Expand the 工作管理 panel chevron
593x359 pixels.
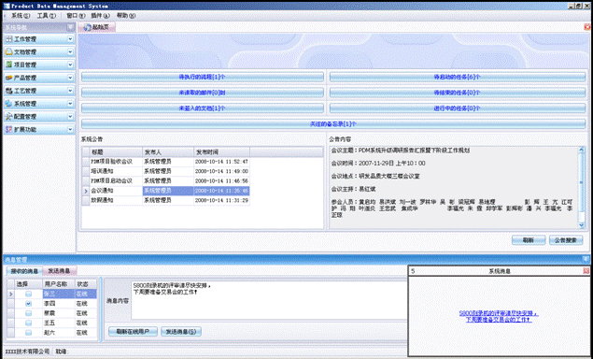pos(70,39)
